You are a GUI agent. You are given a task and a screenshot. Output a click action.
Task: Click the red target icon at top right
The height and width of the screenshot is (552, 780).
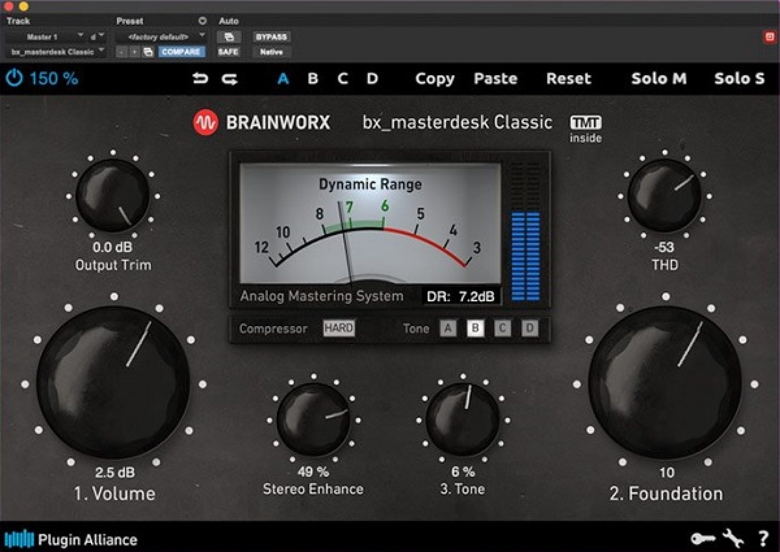tap(770, 37)
